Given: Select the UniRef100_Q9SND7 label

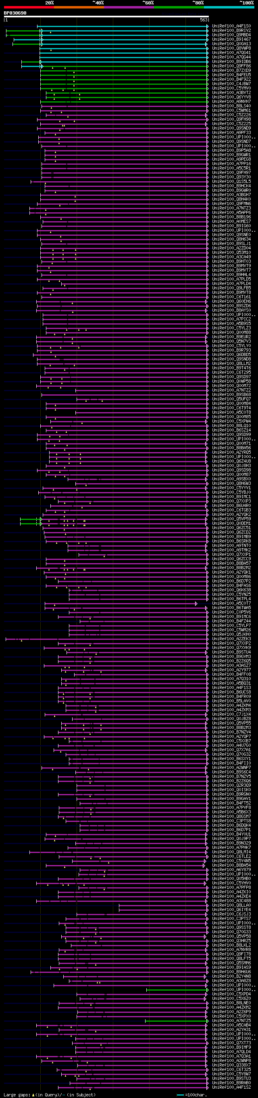Looking at the screenshot, I should pyautogui.click(x=232, y=142).
